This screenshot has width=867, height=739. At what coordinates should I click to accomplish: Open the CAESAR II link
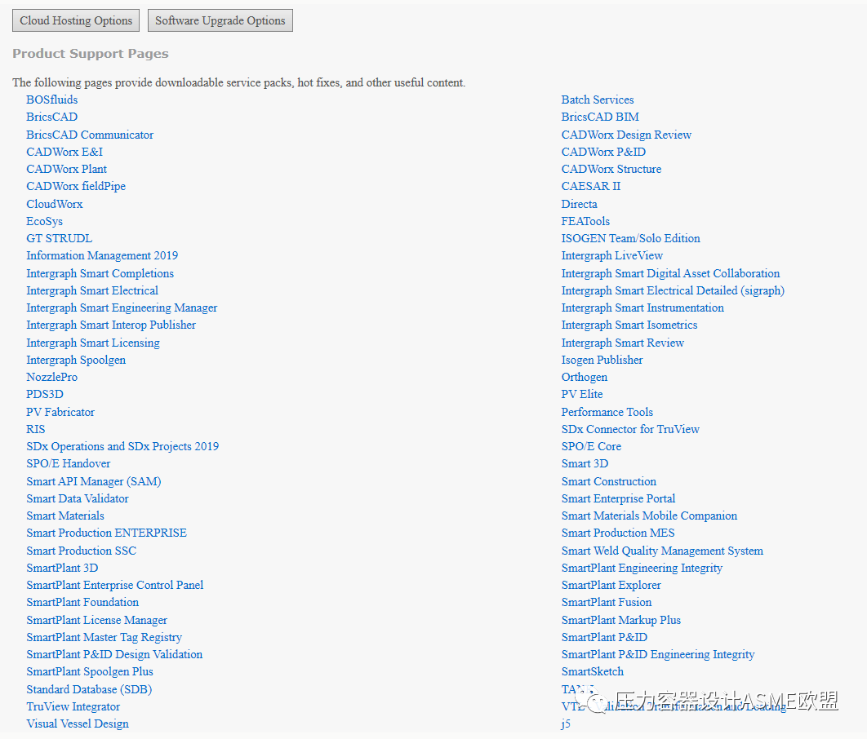[x=590, y=186]
